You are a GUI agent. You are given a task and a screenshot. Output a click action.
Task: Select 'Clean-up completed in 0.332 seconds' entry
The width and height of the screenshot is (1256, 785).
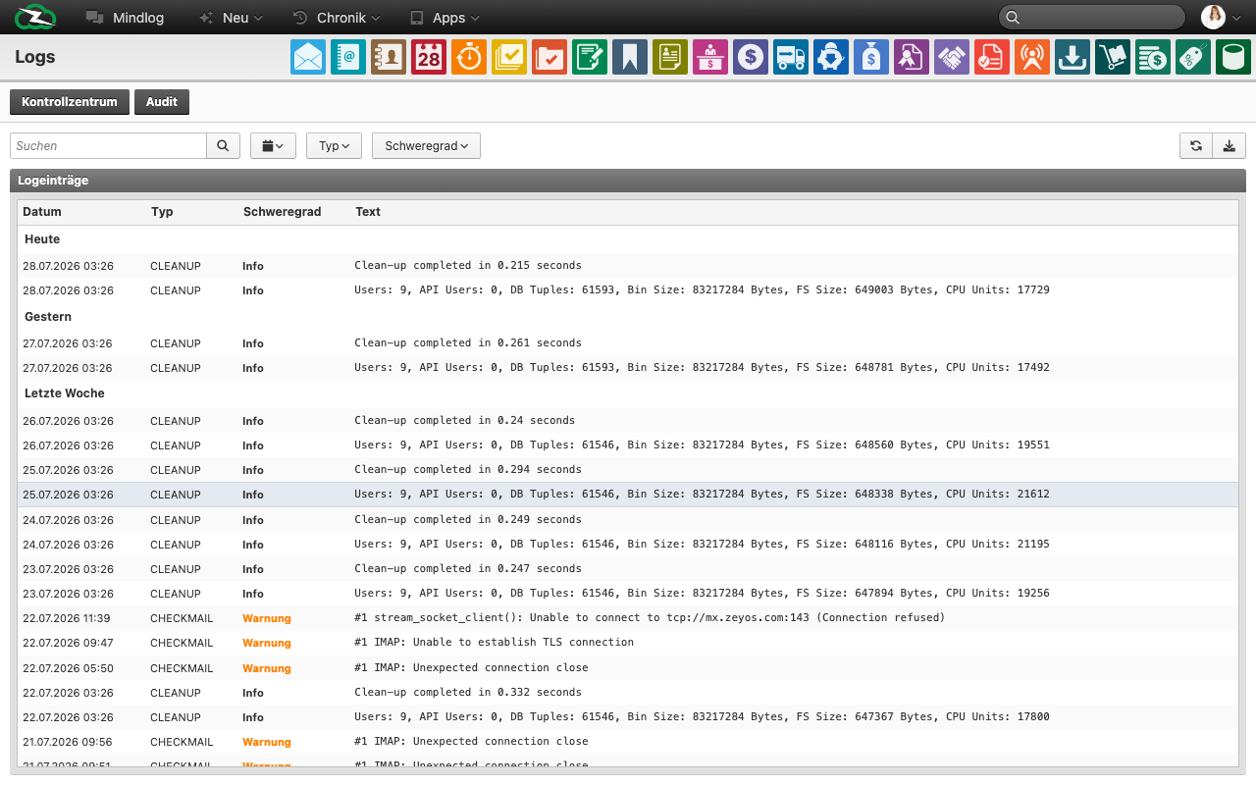628,692
